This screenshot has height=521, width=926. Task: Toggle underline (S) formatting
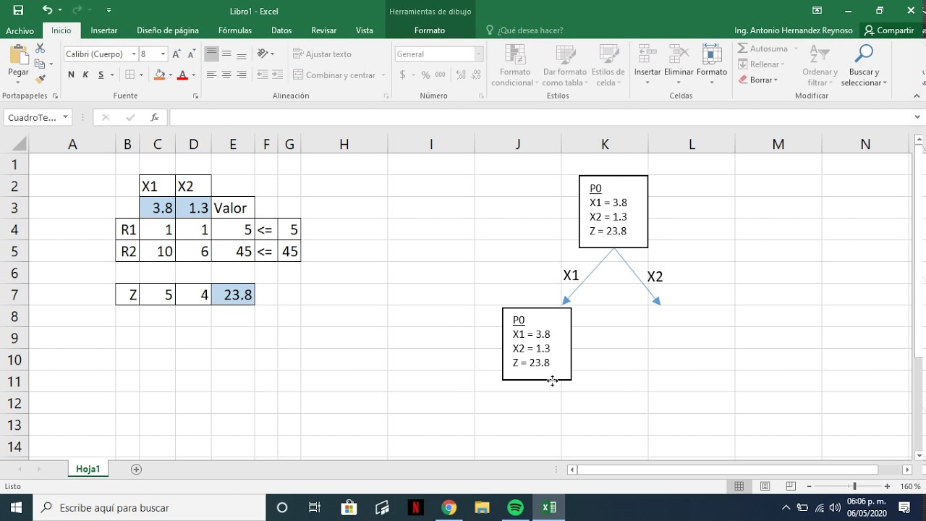point(101,75)
